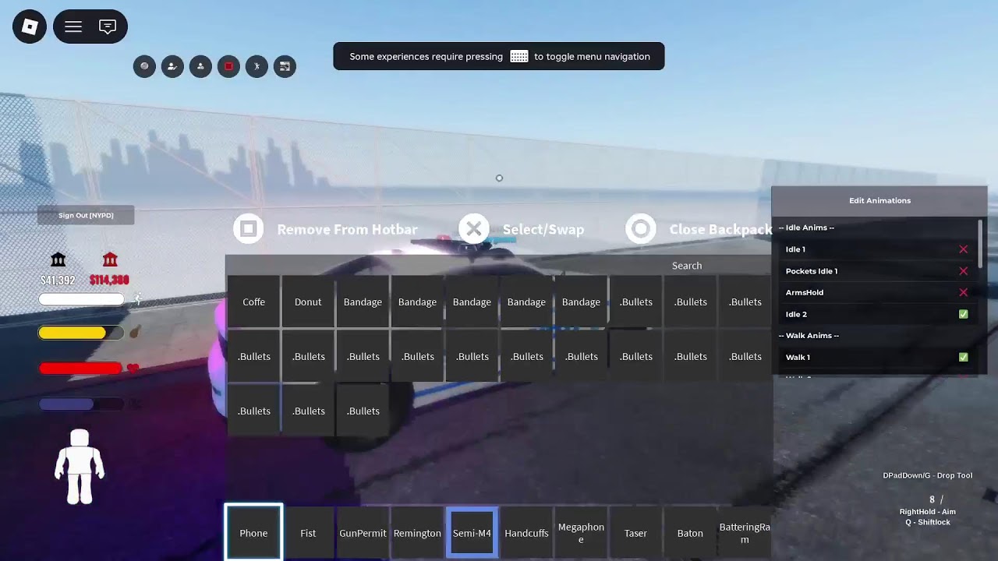This screenshot has height=561, width=998.
Task: Click the Sign Out [NYPD] button
Action: coord(86,215)
